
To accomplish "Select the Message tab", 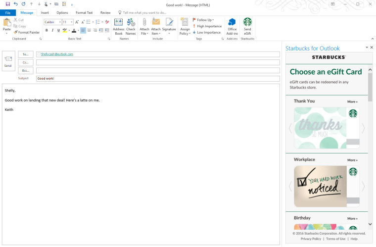I will 27,13.
